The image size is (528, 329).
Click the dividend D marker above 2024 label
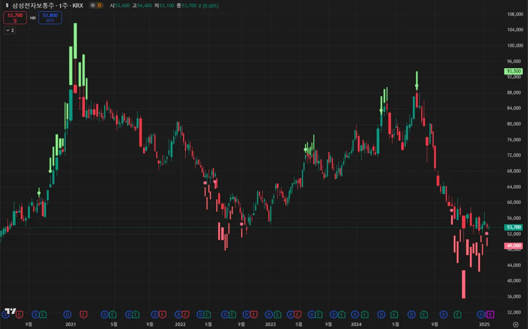[354, 314]
